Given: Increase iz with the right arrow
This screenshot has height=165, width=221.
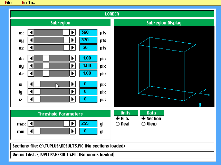Looking at the screenshot, I should click(x=73, y=99).
